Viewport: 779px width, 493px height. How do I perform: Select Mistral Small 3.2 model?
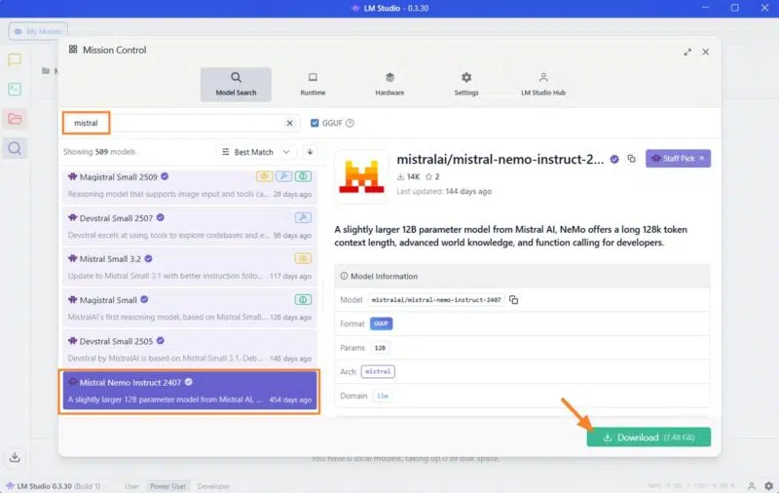click(x=189, y=267)
